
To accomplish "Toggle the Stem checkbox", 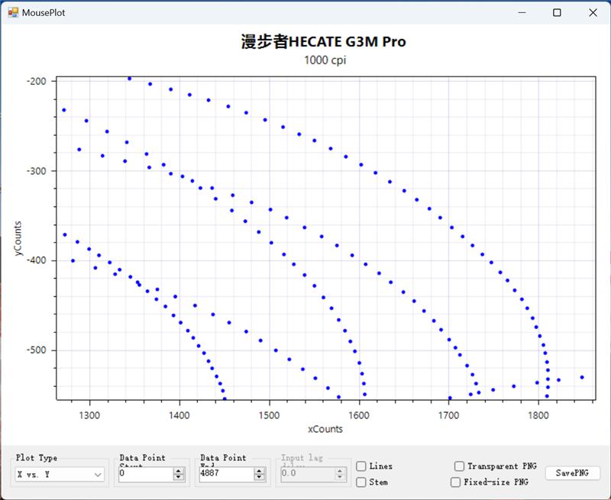I will [361, 482].
